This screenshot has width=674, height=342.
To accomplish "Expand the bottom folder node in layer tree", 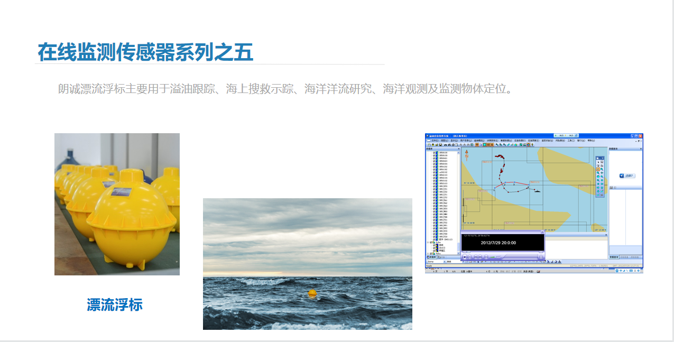I will click(428, 253).
